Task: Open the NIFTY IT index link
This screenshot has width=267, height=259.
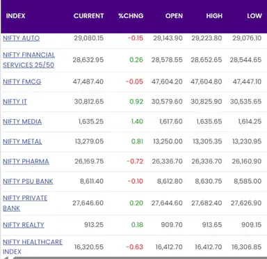Action: [15, 102]
